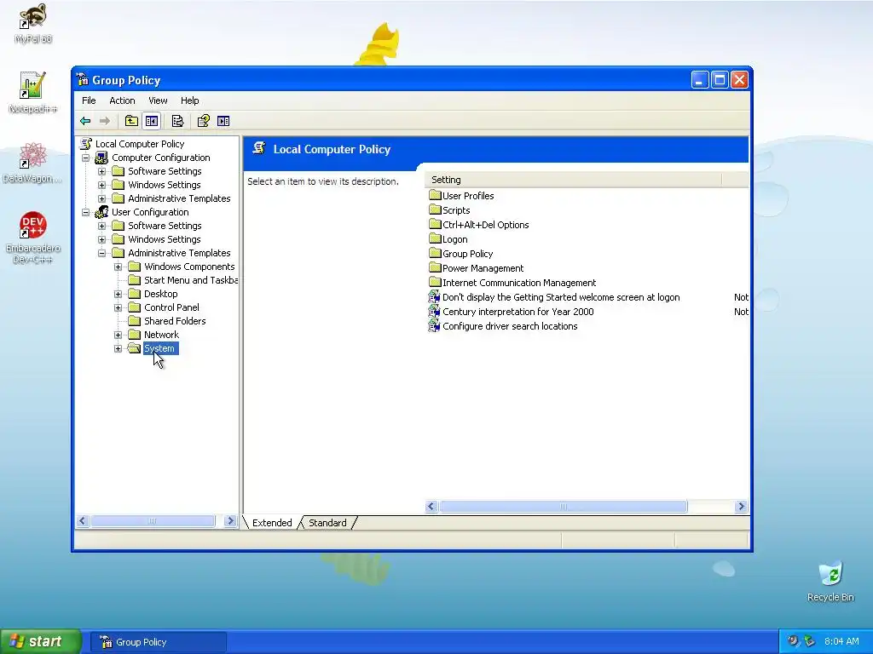This screenshot has height=654, width=873.
Task: Expand the System tree node
Action: 118,348
